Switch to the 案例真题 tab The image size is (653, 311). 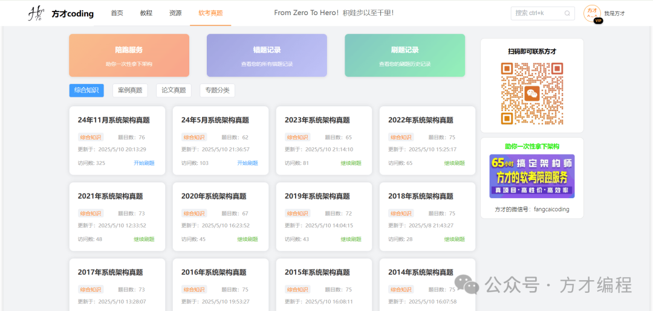(x=130, y=90)
